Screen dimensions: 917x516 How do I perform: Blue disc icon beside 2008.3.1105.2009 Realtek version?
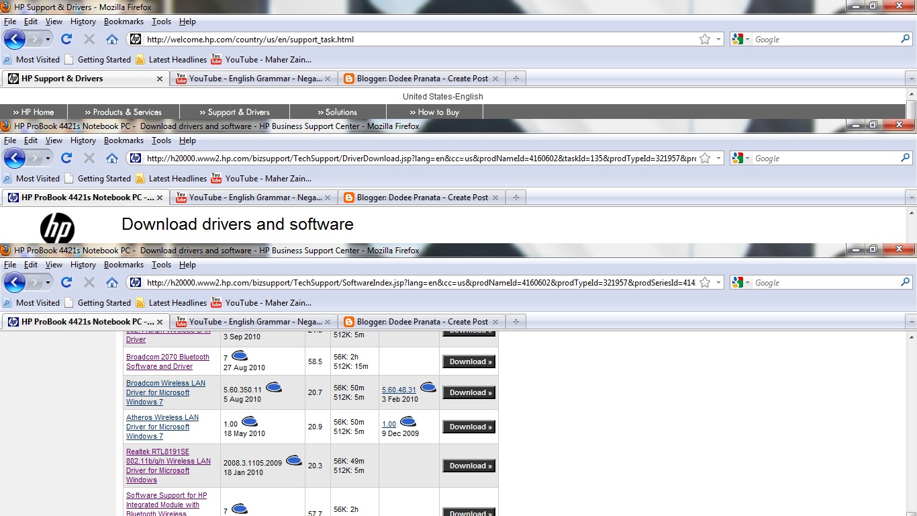(294, 461)
